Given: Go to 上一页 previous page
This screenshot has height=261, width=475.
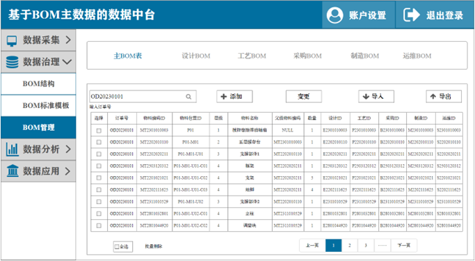Looking at the screenshot, I should 312,246.
